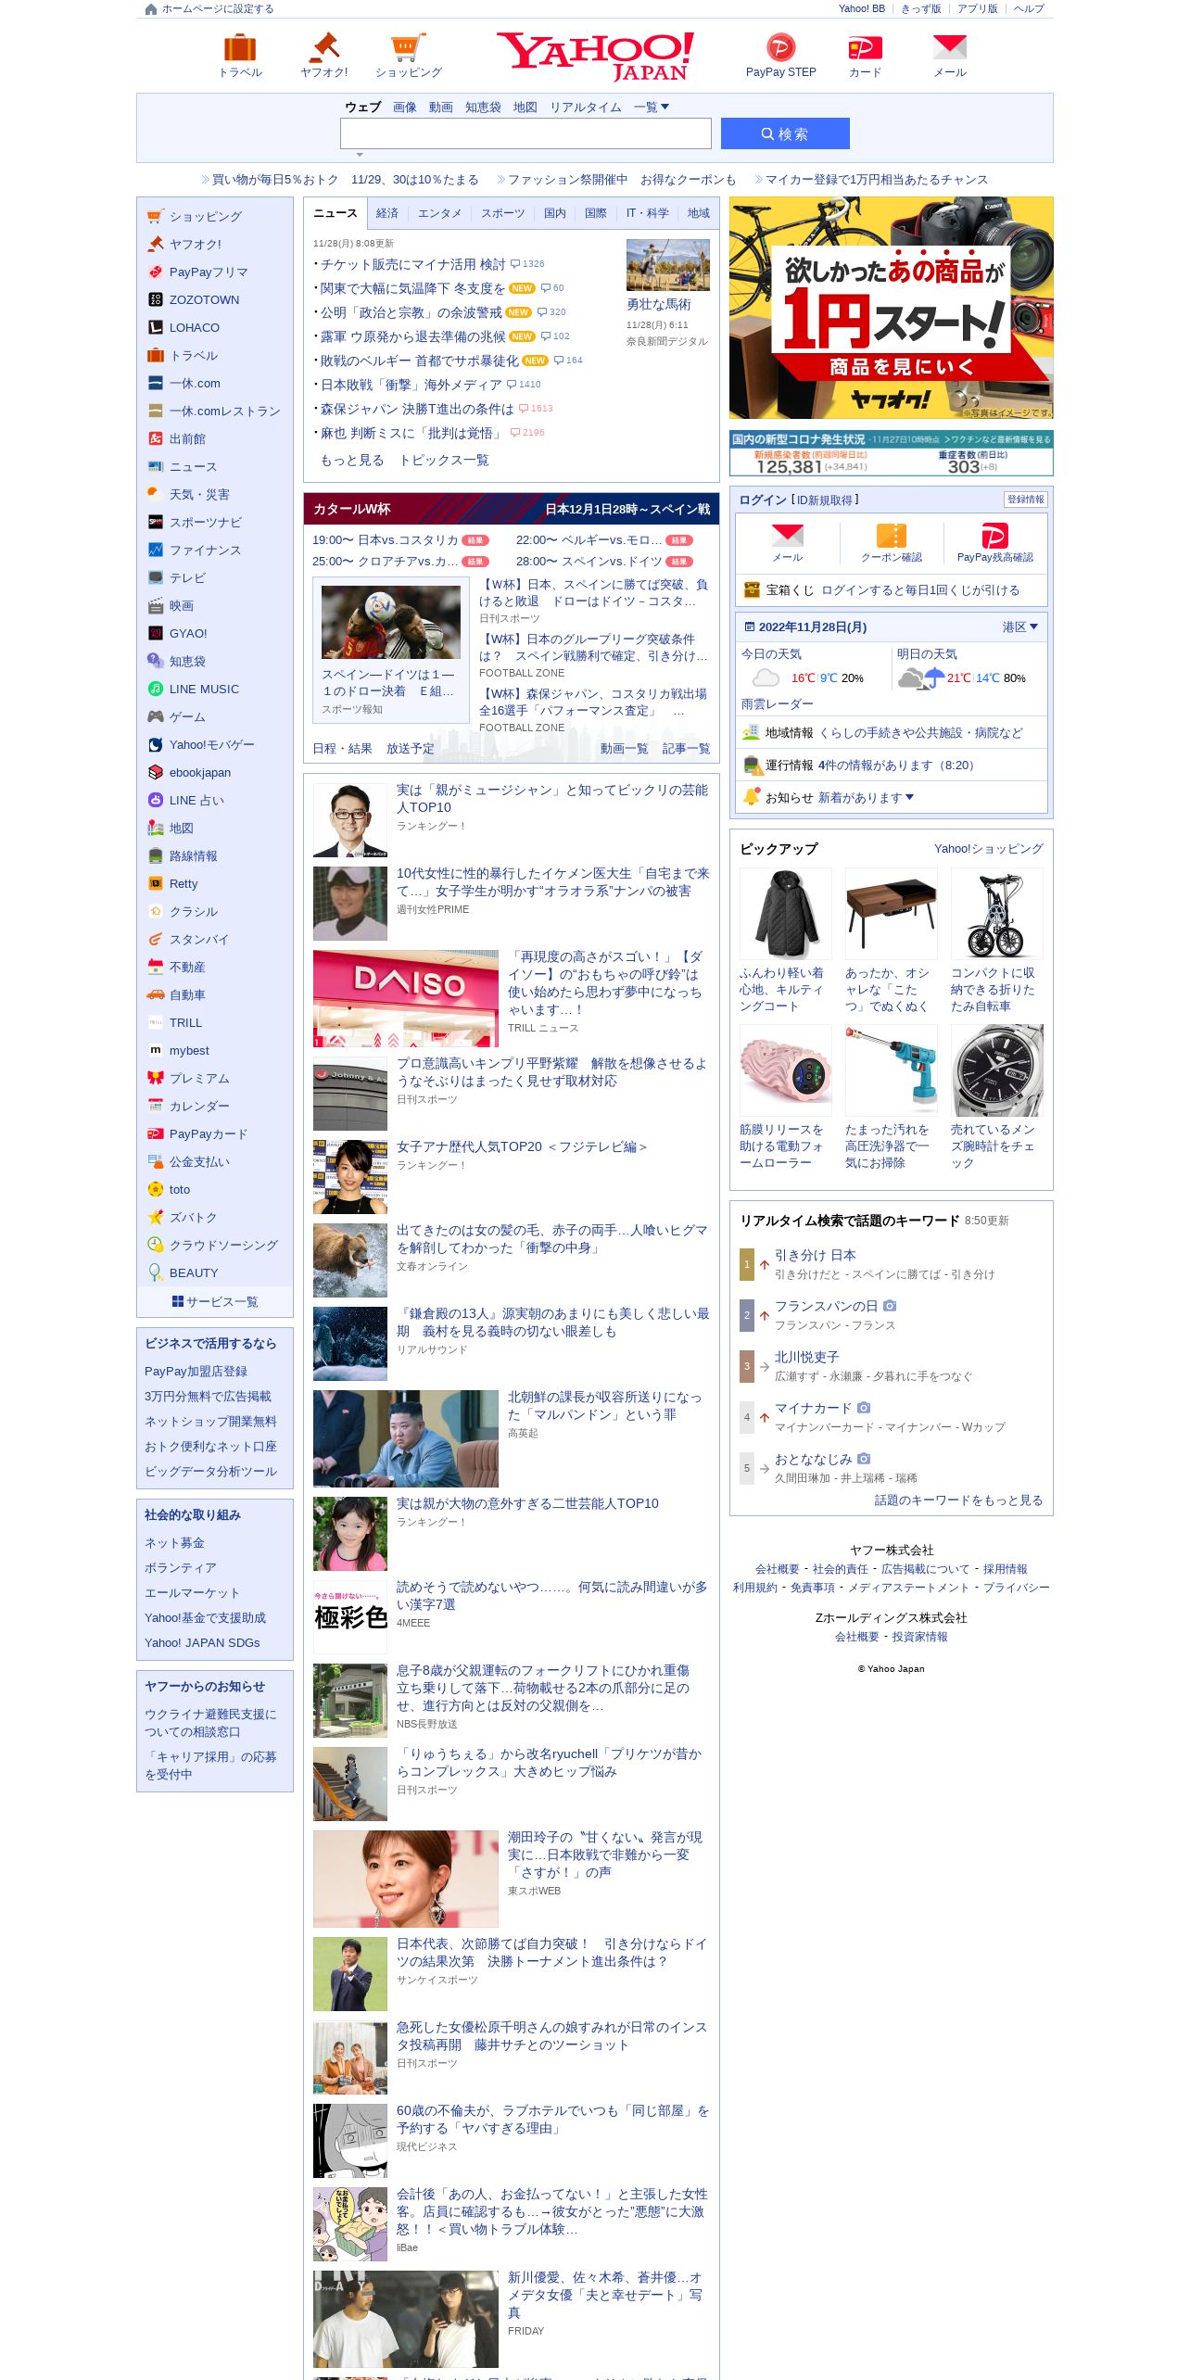Click the ebookjapan sidebar icon

tap(156, 772)
